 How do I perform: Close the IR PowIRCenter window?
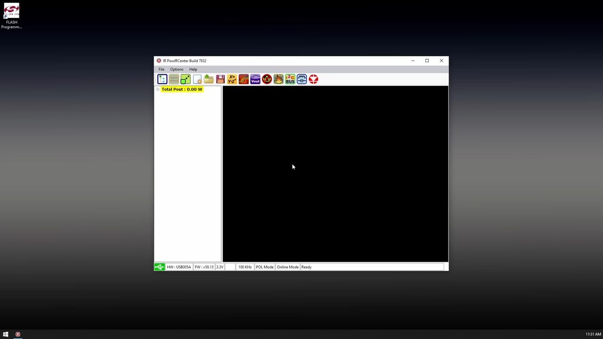[x=441, y=61]
